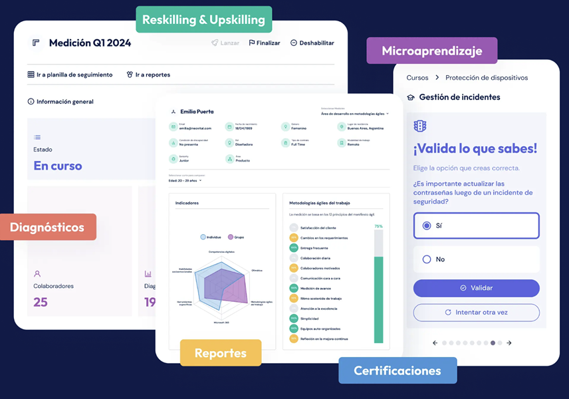
Task: Go to previous question with left arrow
Action: coord(435,342)
